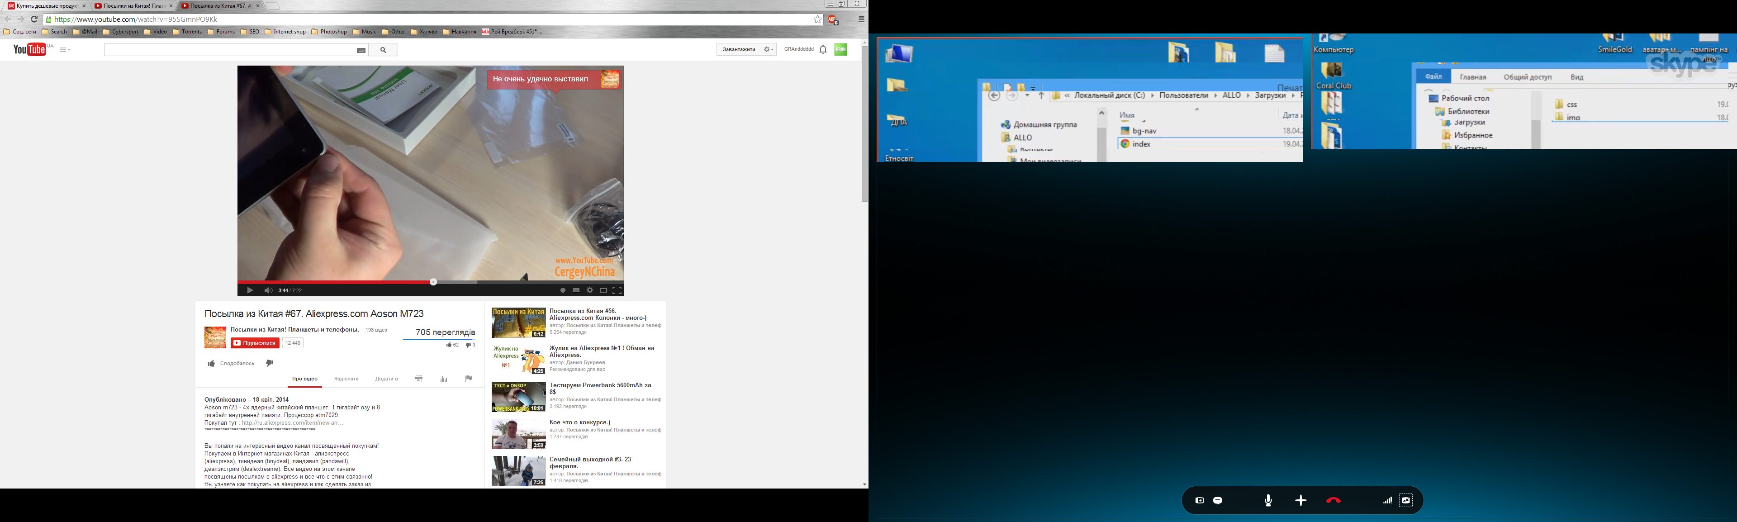Viewport: 1737px width, 522px height.
Task: Open the Cybersport bookmarks folder
Action: tap(121, 32)
